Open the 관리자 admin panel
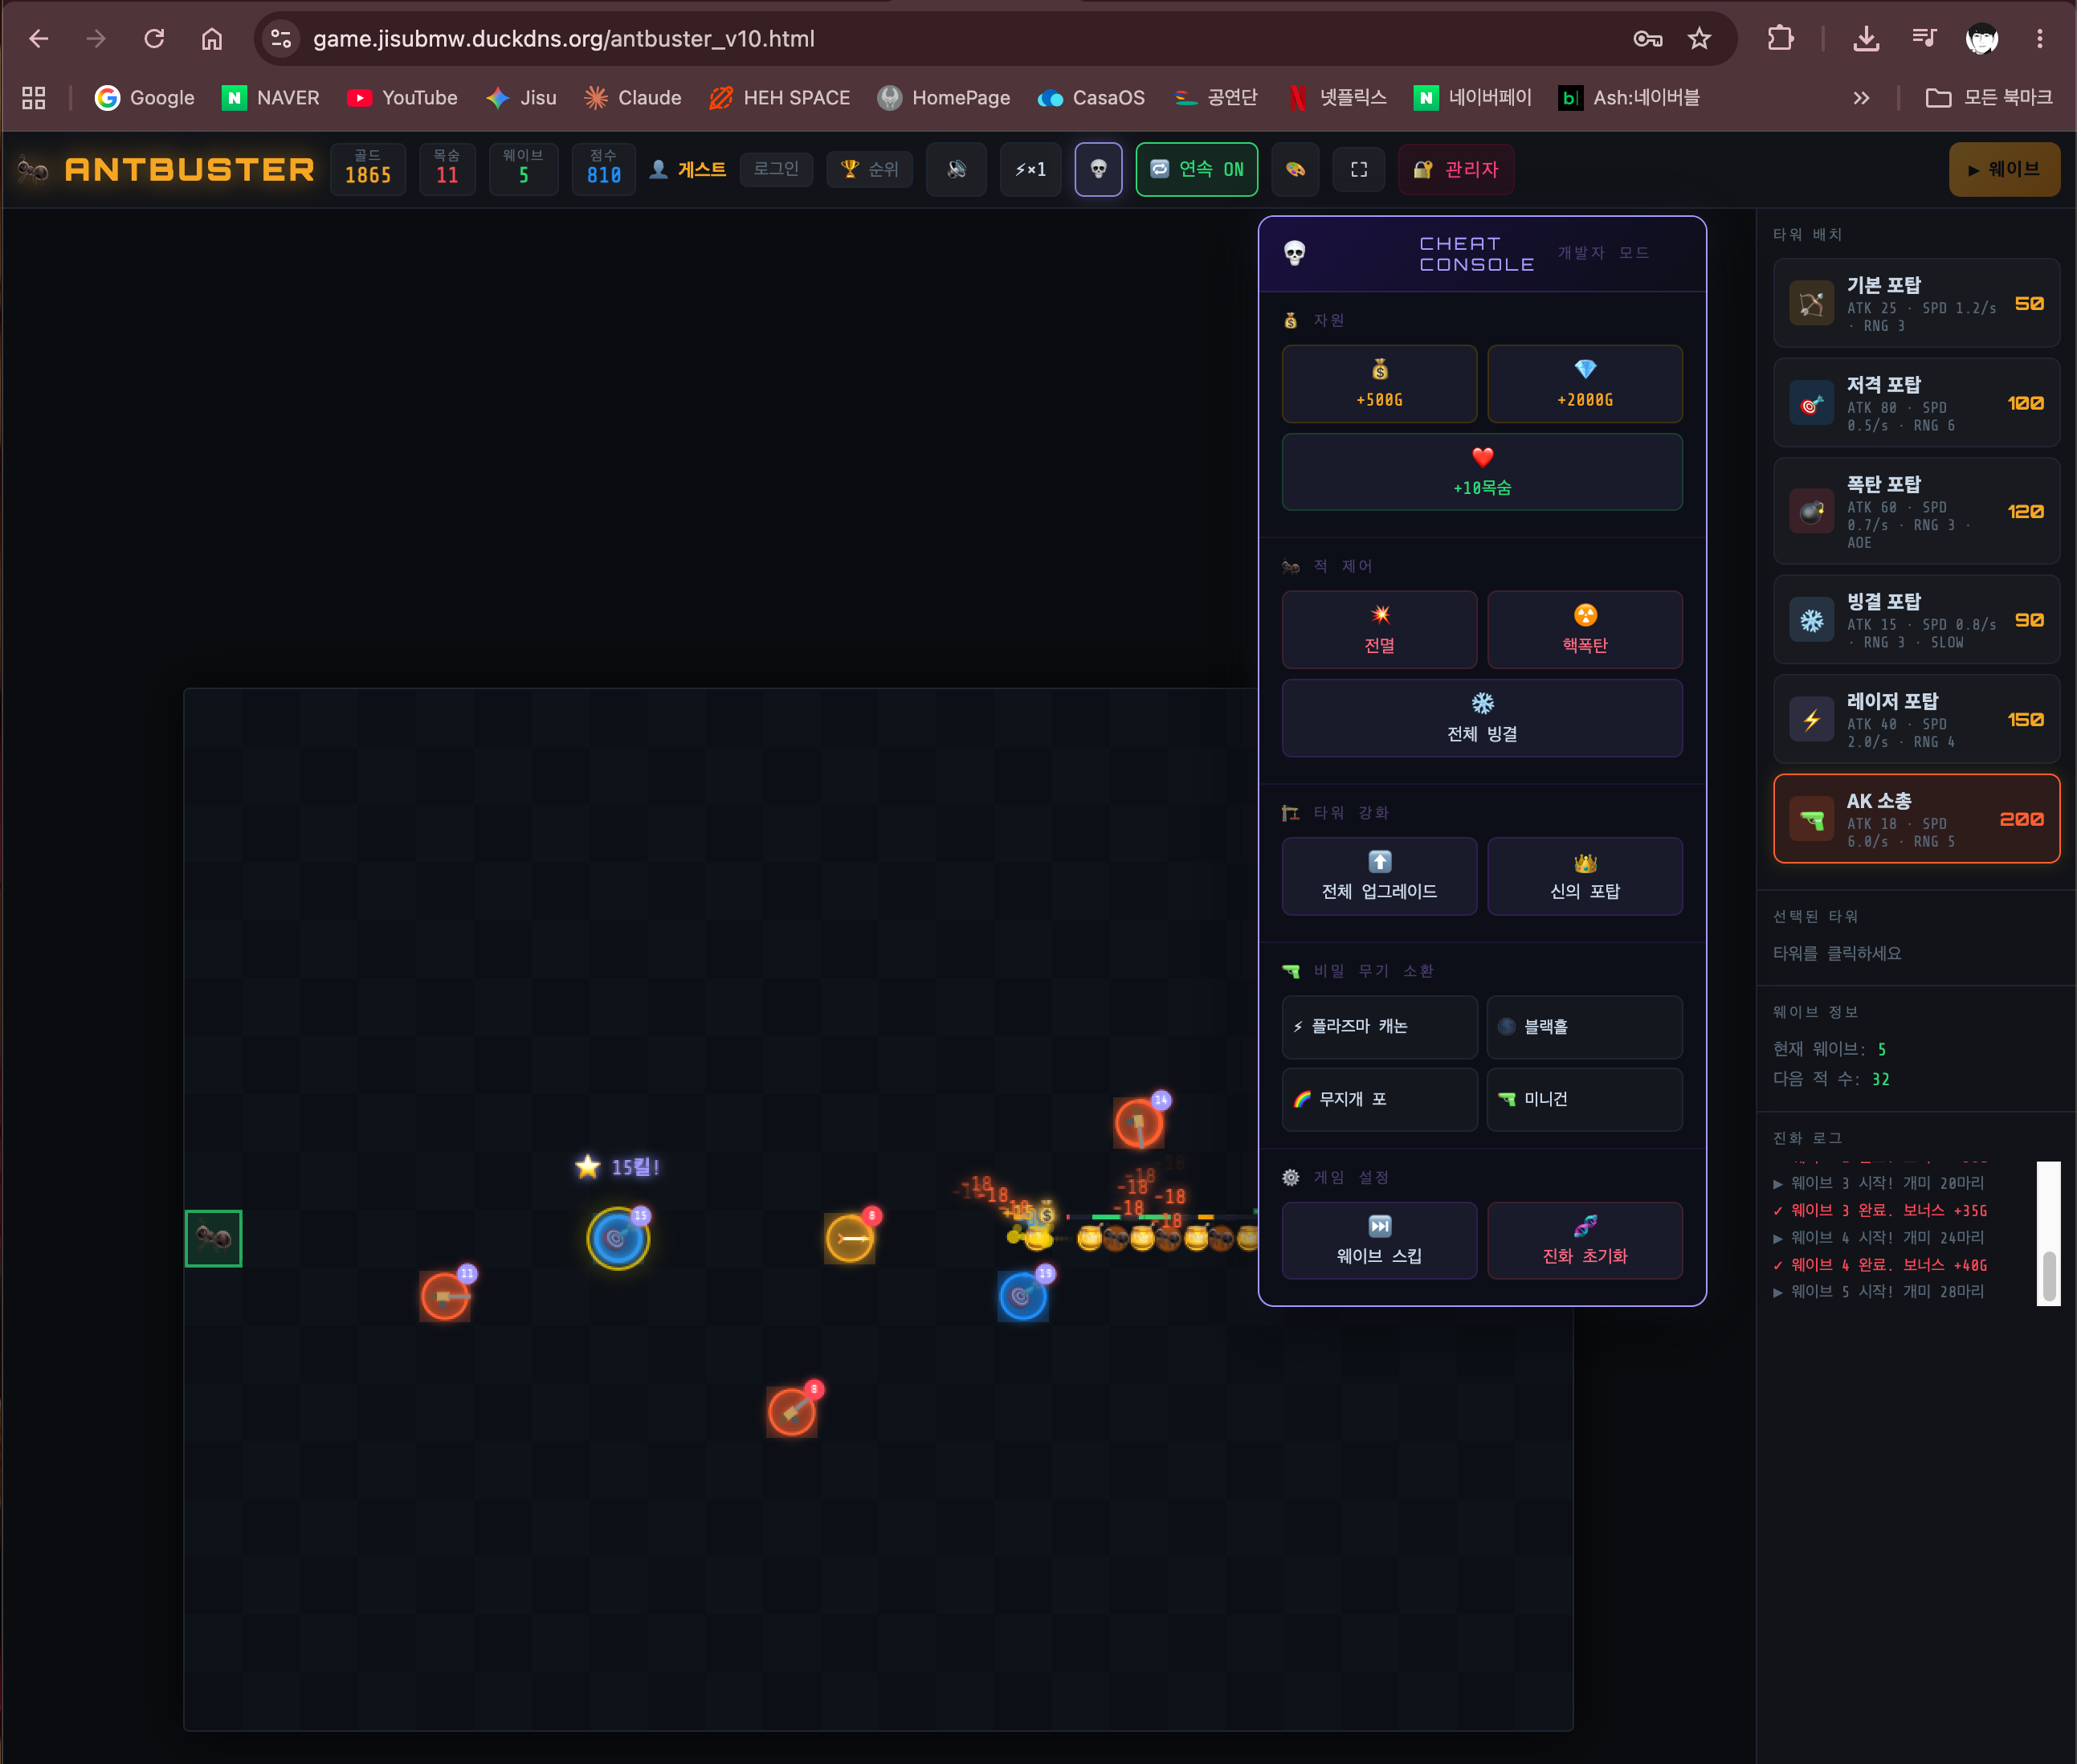The height and width of the screenshot is (1764, 2077). click(1456, 170)
